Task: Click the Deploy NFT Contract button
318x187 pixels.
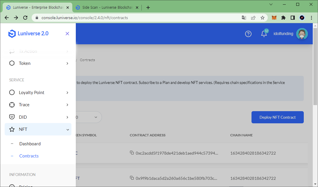Action: pos(277,117)
